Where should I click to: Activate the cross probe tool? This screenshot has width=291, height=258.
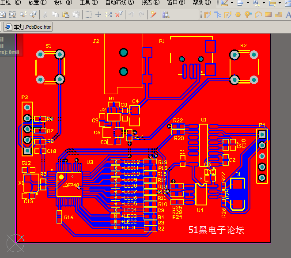tap(154, 15)
